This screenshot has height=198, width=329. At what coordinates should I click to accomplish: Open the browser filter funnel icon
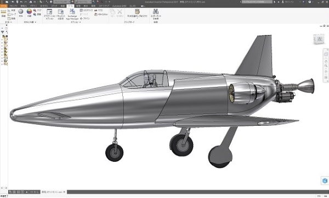tap(2, 32)
